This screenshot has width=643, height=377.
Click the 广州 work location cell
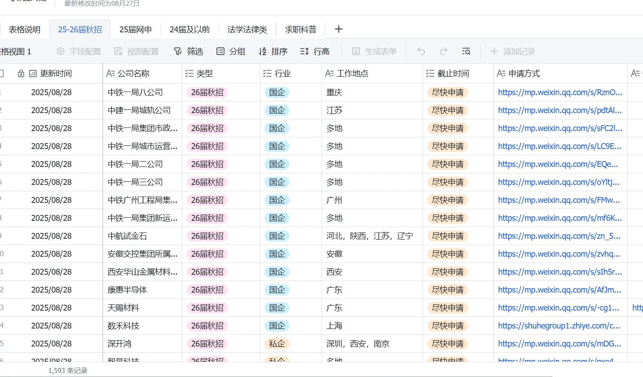pyautogui.click(x=372, y=200)
